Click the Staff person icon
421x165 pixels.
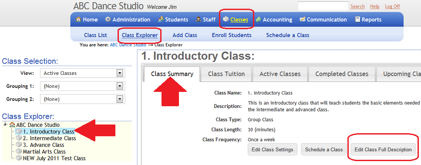199,20
